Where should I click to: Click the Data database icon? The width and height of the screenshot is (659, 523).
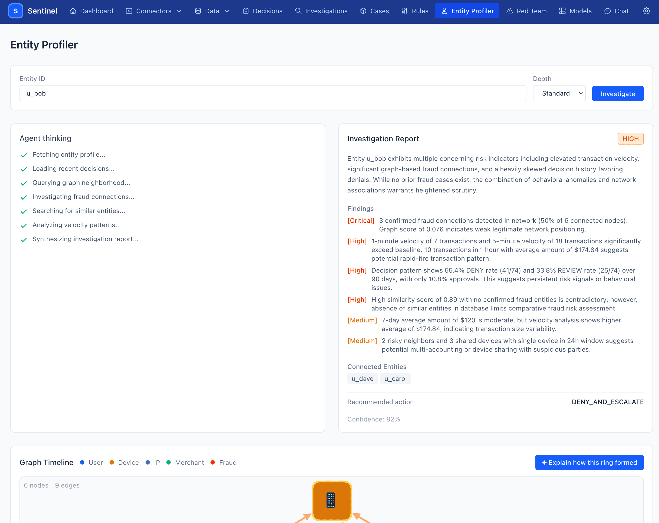[x=198, y=11]
